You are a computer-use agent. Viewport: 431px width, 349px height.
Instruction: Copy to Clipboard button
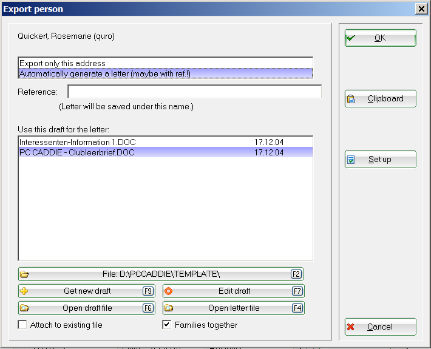[381, 99]
